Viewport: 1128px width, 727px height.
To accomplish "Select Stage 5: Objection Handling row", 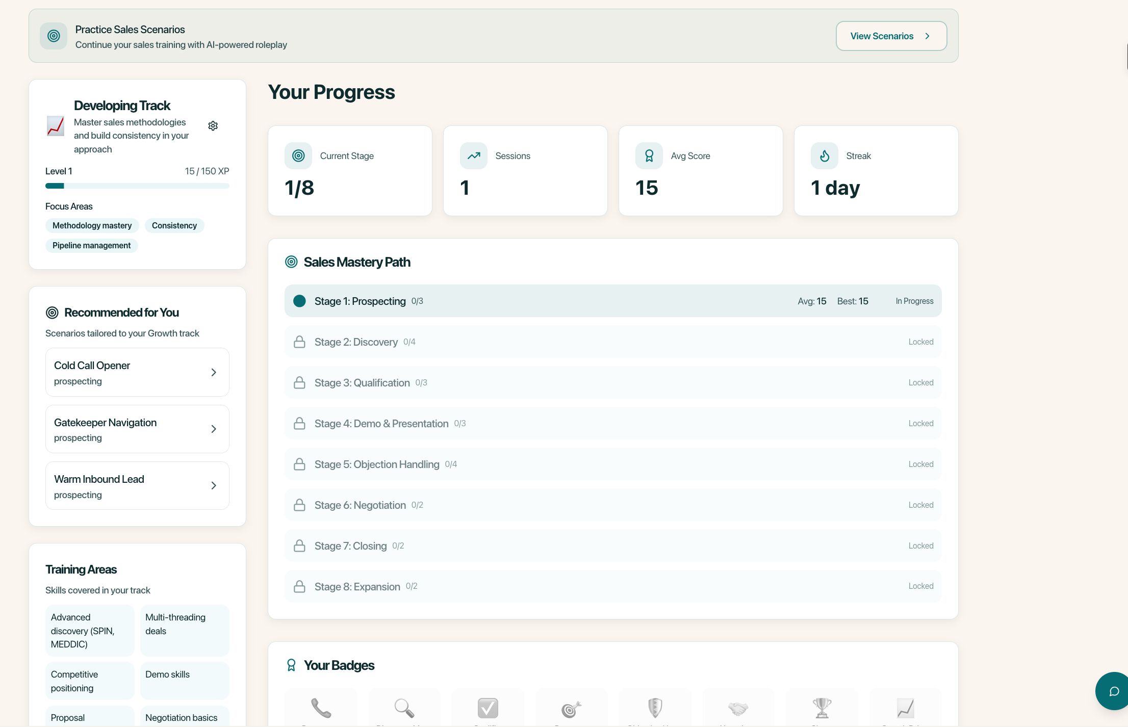I will click(x=613, y=464).
